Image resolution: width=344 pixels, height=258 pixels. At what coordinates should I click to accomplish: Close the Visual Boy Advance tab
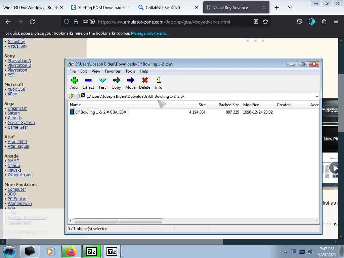[264, 7]
